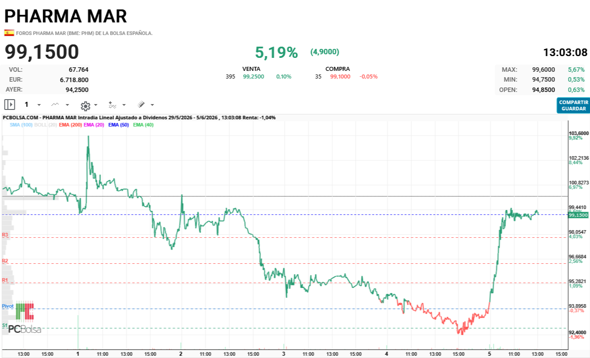
Task: Click COMPRA change -0,05%
Action: pyautogui.click(x=368, y=77)
